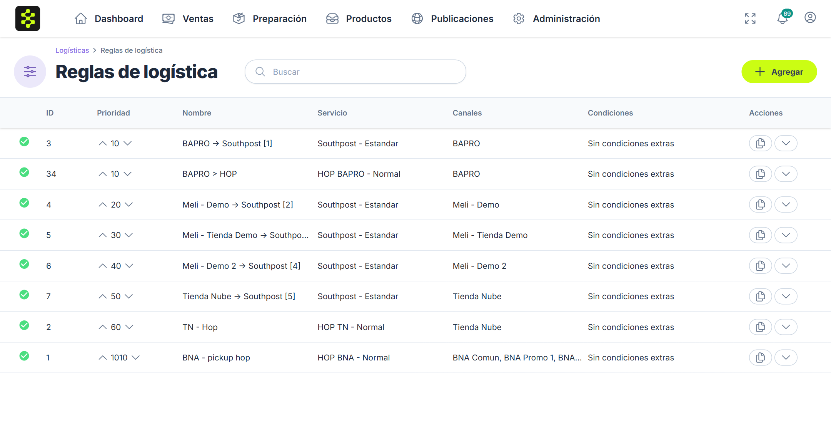This screenshot has width=831, height=439.
Task: Expand actions menu for TN - Hop
Action: (x=786, y=327)
